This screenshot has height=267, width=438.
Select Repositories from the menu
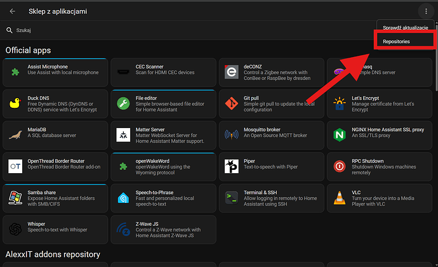coord(392,41)
